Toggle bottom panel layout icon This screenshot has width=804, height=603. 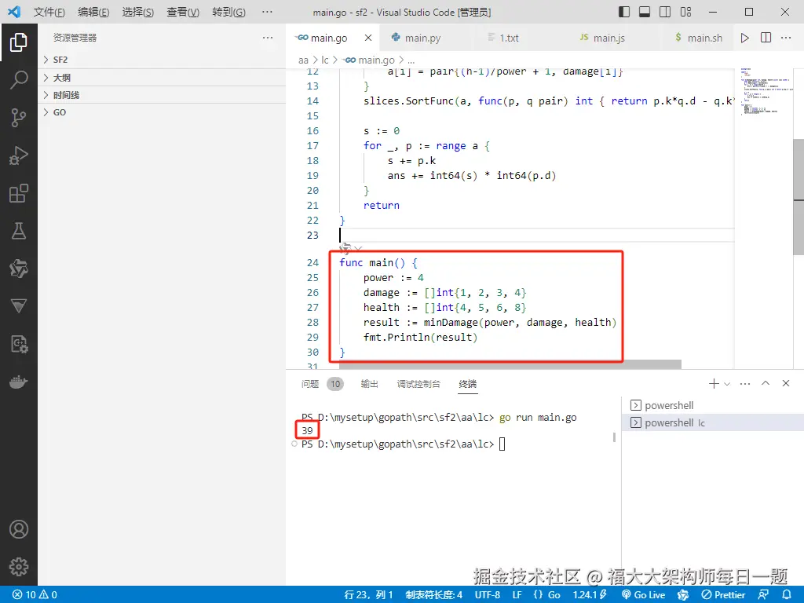coord(645,12)
